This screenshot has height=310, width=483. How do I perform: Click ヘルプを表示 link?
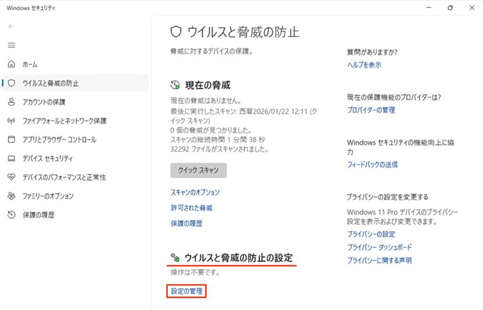[364, 65]
